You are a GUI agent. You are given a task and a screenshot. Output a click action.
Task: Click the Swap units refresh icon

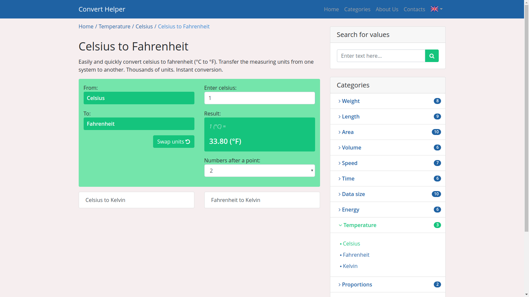188,142
